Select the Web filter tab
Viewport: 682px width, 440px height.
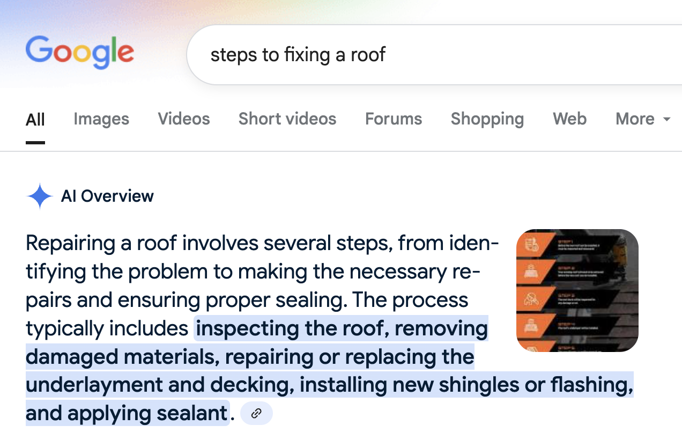[x=569, y=119]
